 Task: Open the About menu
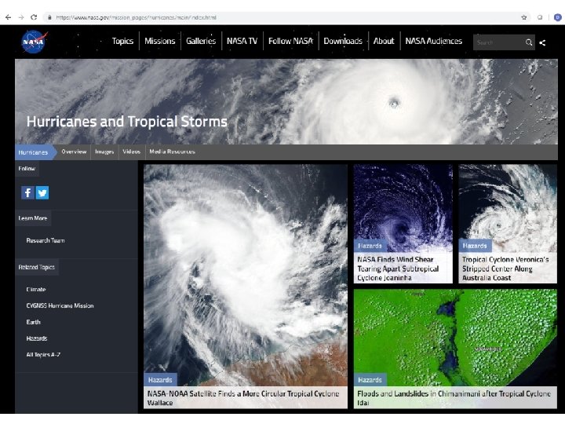pos(384,41)
